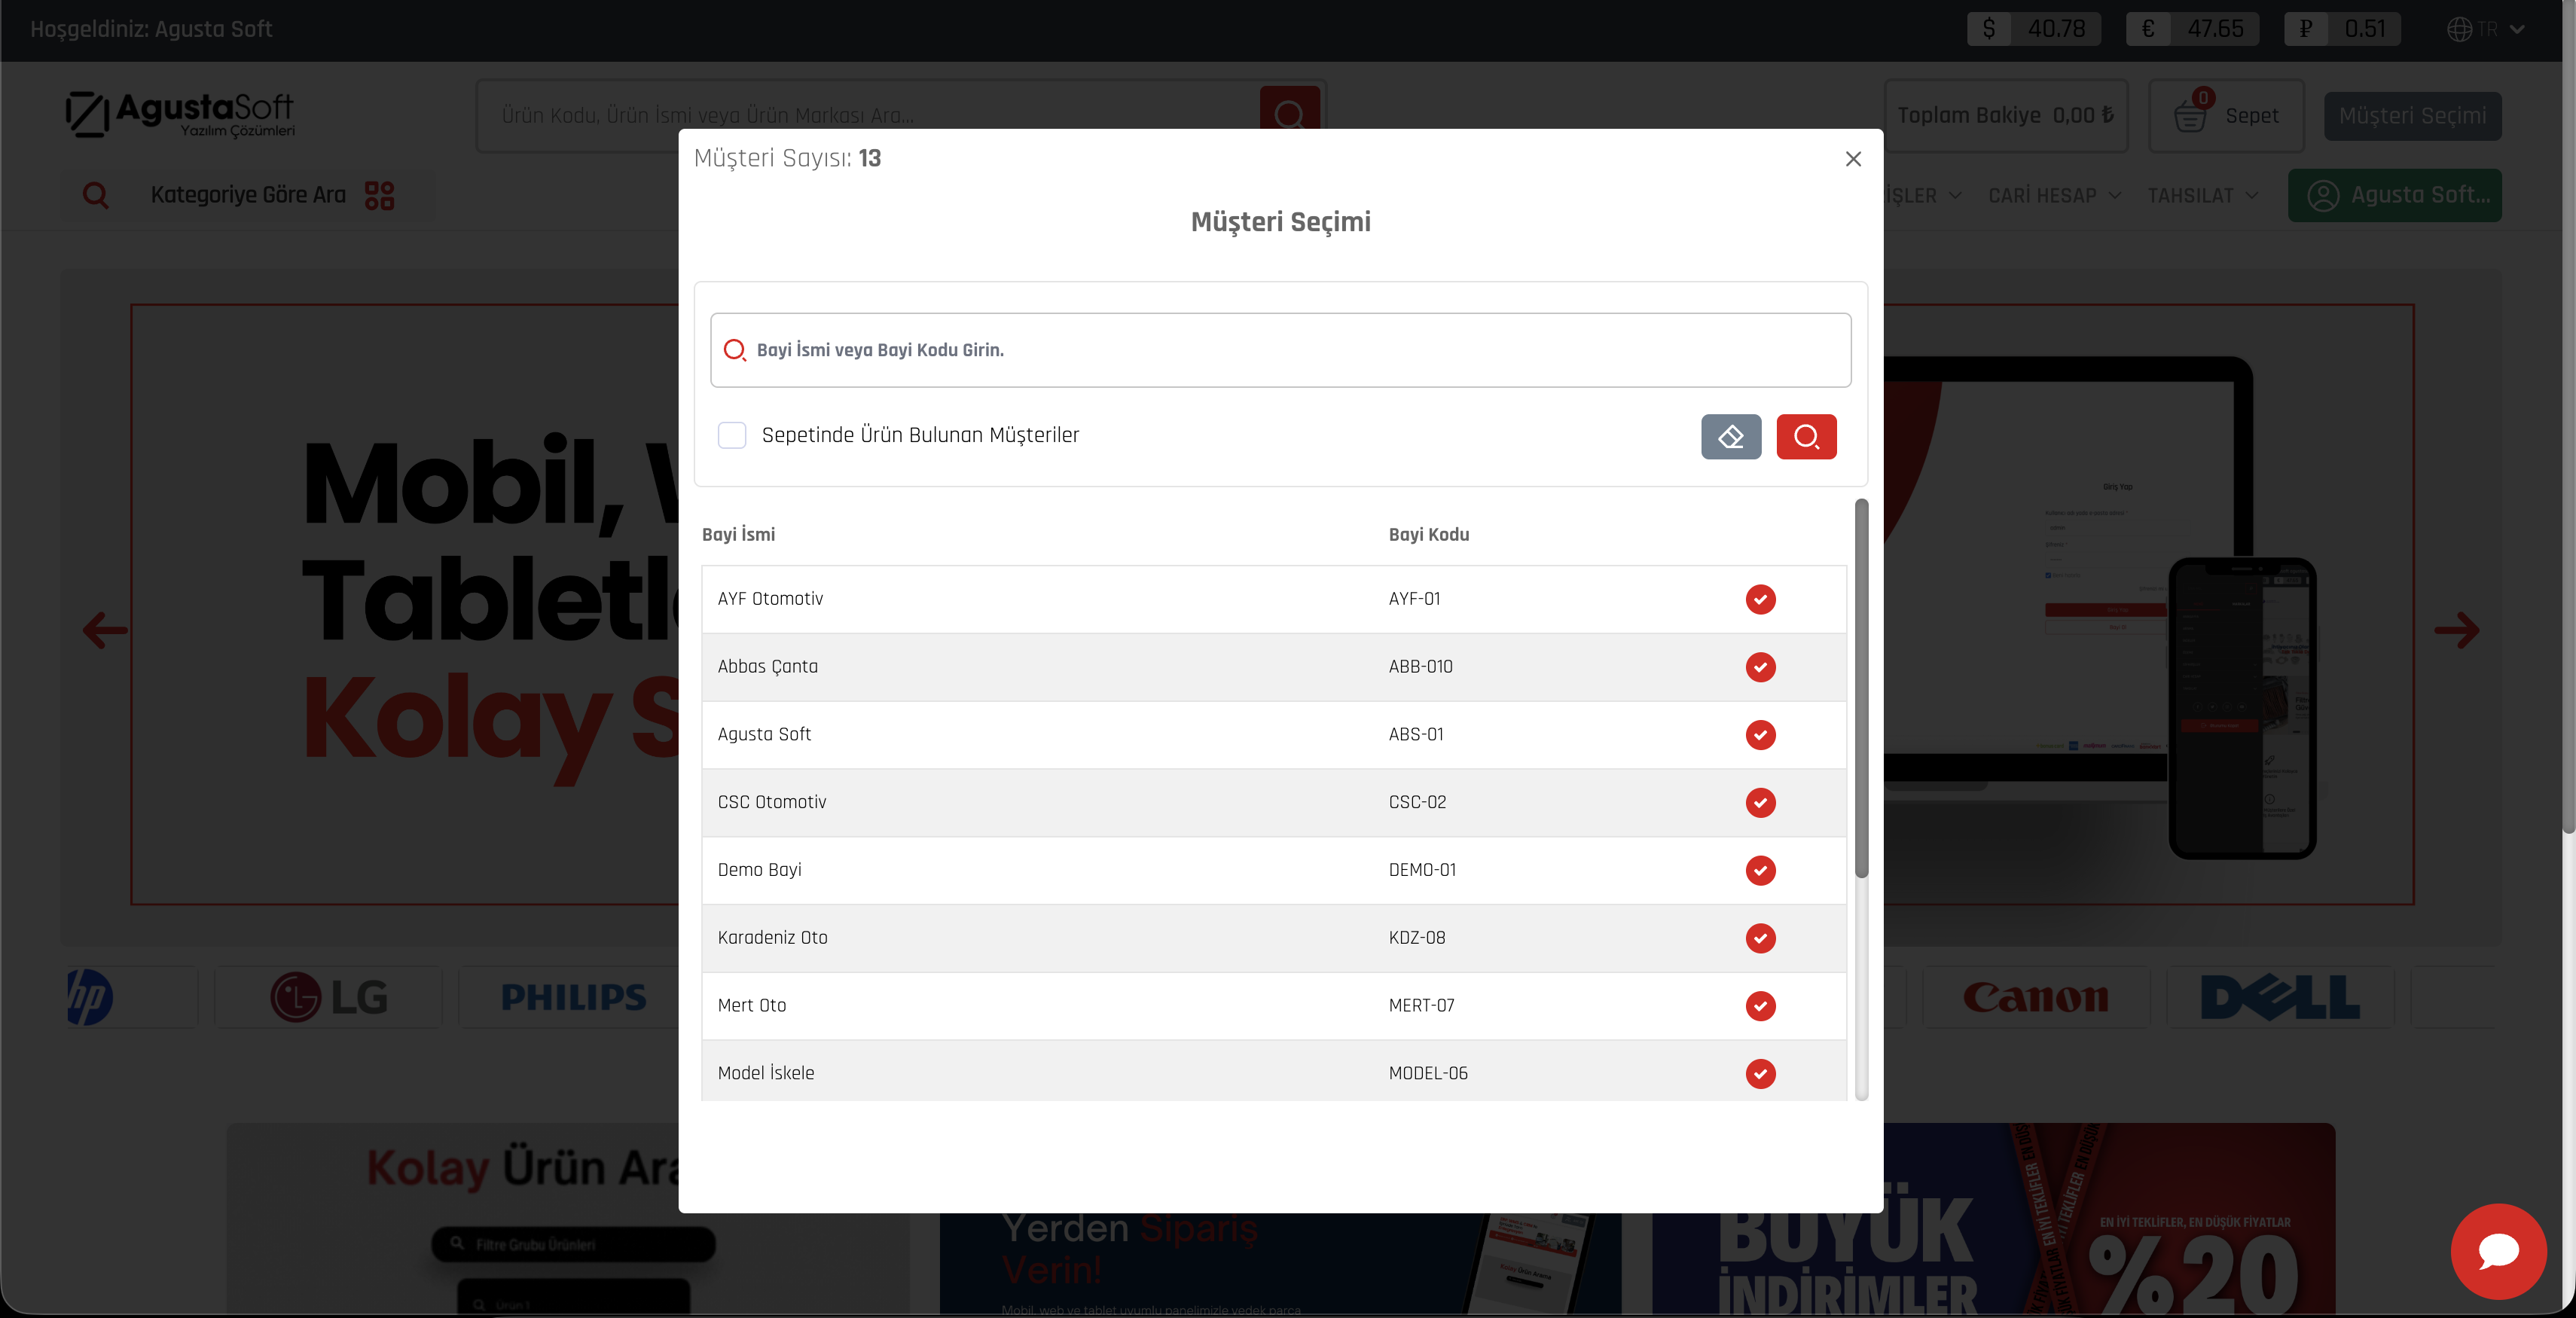Click the Müşteri Seçimi header button

(x=2412, y=116)
